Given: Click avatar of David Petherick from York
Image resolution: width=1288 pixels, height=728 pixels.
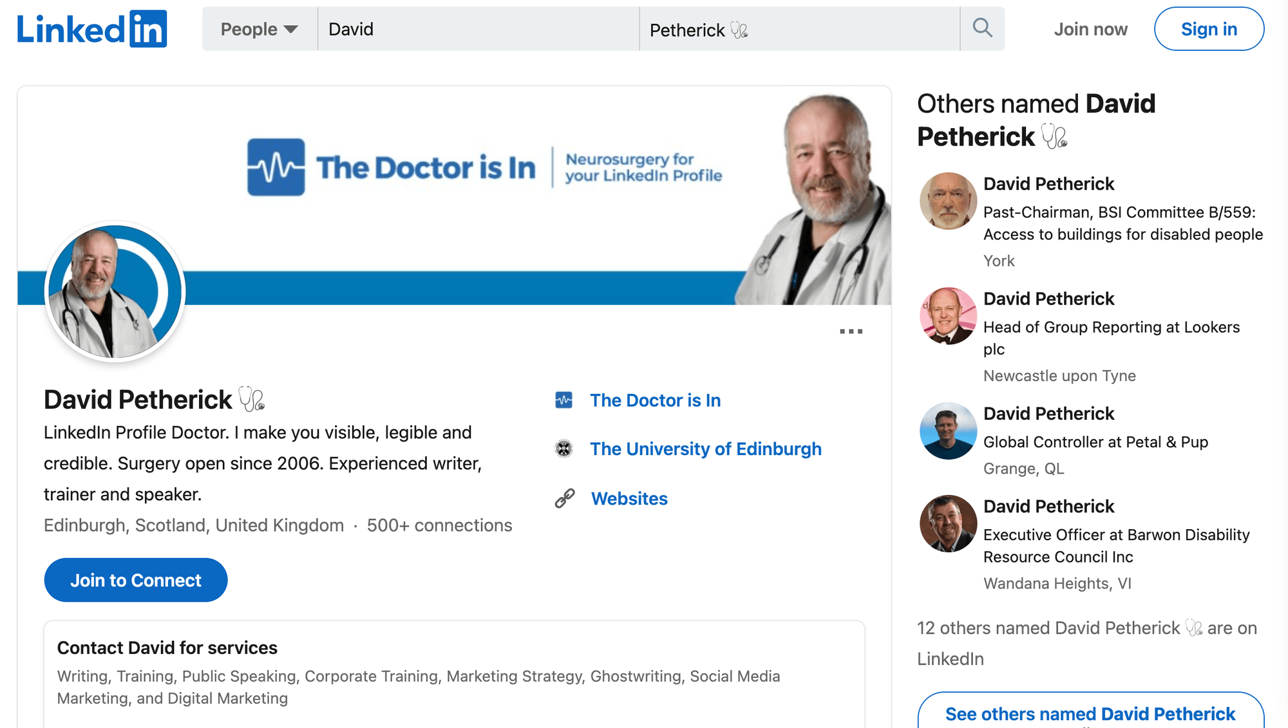Looking at the screenshot, I should (x=948, y=201).
